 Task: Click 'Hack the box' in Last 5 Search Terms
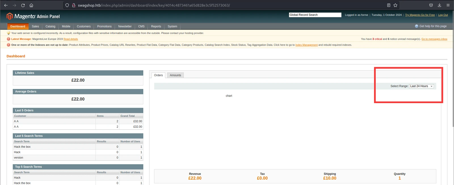[x=22, y=147]
